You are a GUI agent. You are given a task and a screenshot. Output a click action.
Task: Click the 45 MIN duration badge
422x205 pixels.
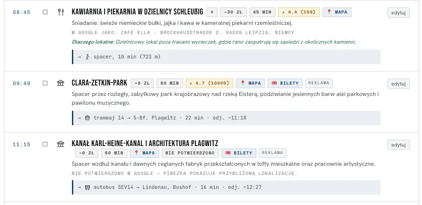pyautogui.click(x=262, y=12)
